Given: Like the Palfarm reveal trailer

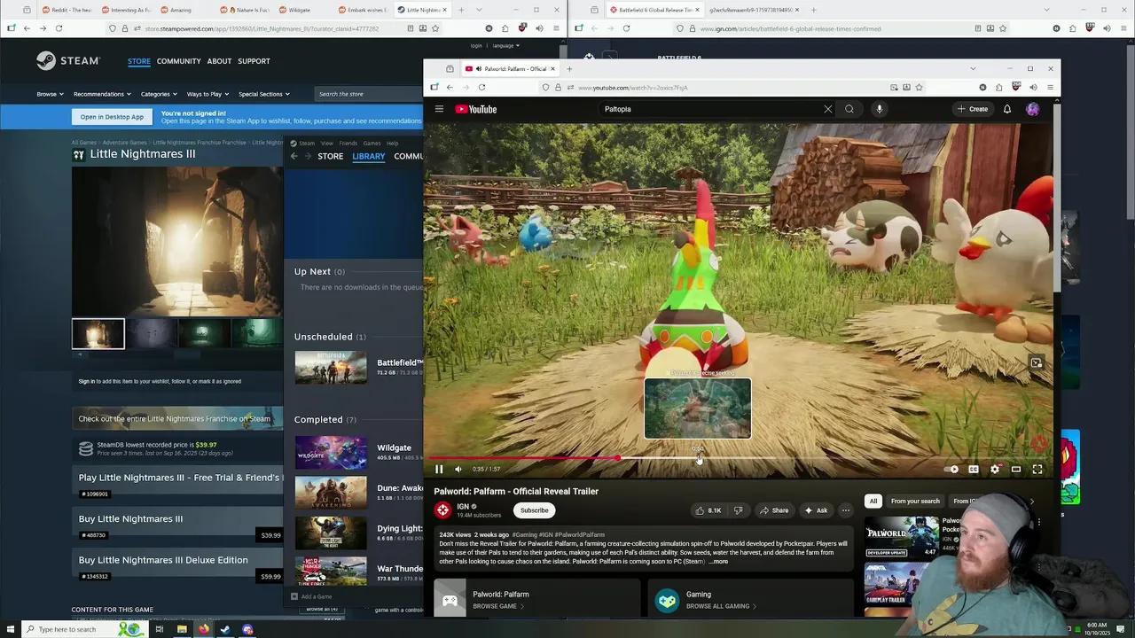Looking at the screenshot, I should [x=708, y=510].
